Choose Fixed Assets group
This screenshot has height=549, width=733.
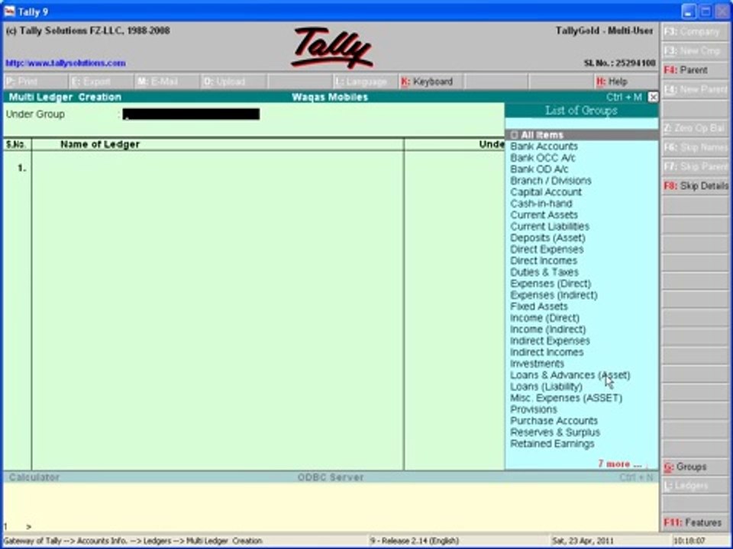point(538,307)
